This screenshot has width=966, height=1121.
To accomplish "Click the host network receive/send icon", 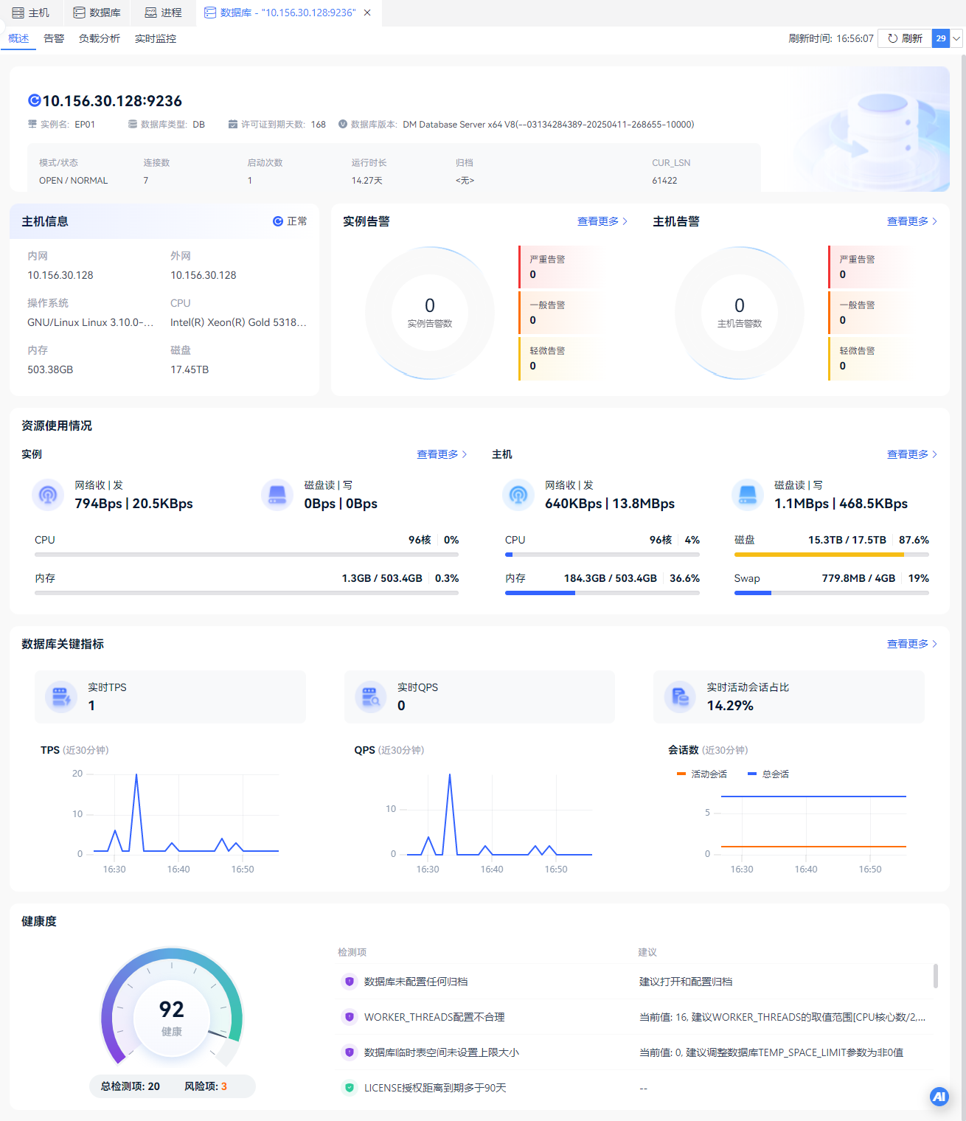I will [518, 494].
